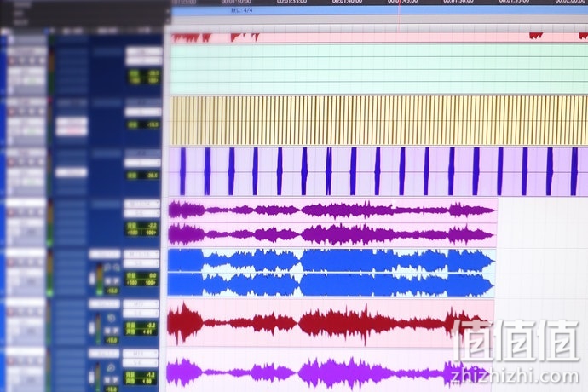Toggle record enable on purple stereo track
588x392 pixels.
[x=12, y=212]
